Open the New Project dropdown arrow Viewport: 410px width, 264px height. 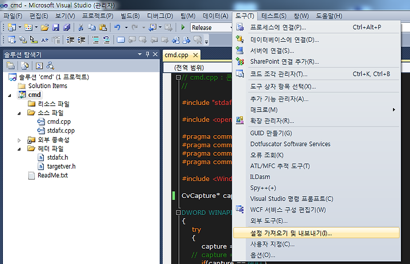(19, 27)
